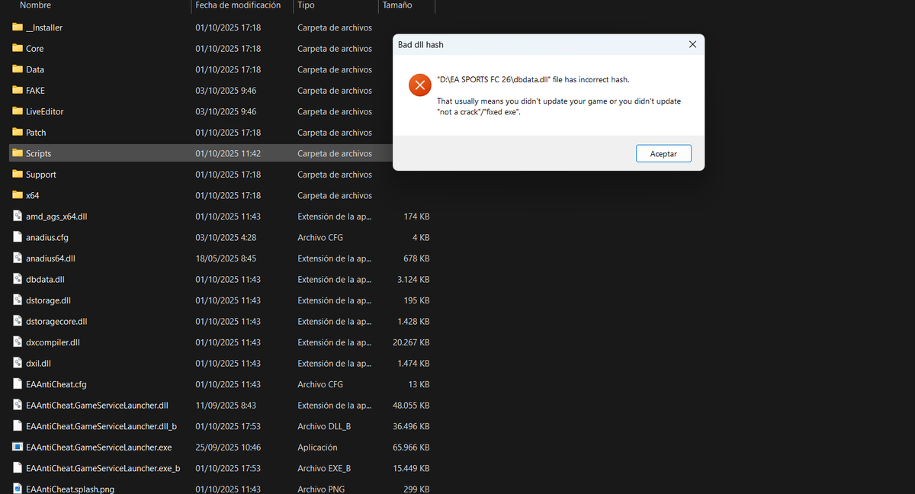Click the 20.267 KB size value
915x494 pixels.
(411, 342)
